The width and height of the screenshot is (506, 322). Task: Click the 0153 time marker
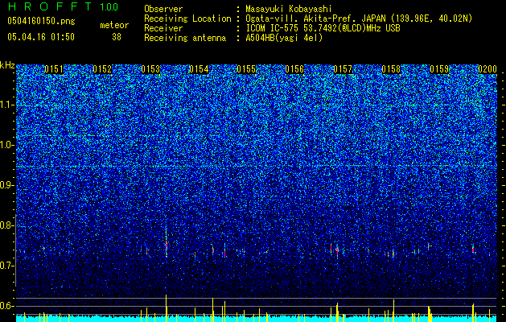[x=150, y=69]
